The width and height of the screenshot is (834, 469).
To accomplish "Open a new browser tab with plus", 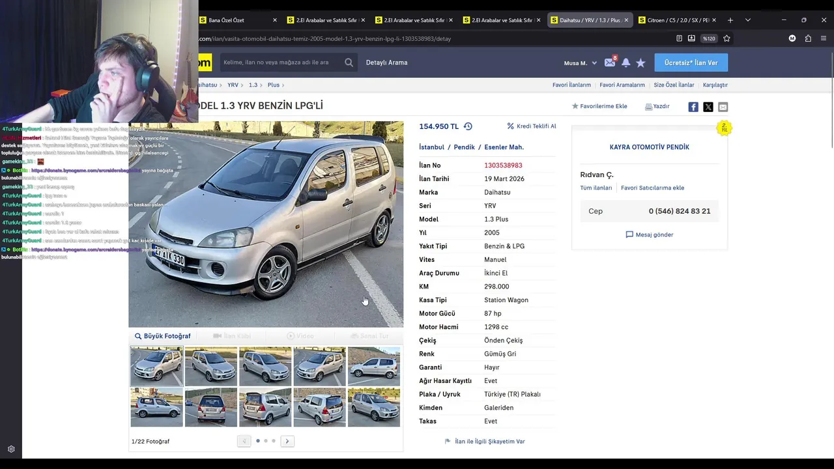I will tap(730, 20).
